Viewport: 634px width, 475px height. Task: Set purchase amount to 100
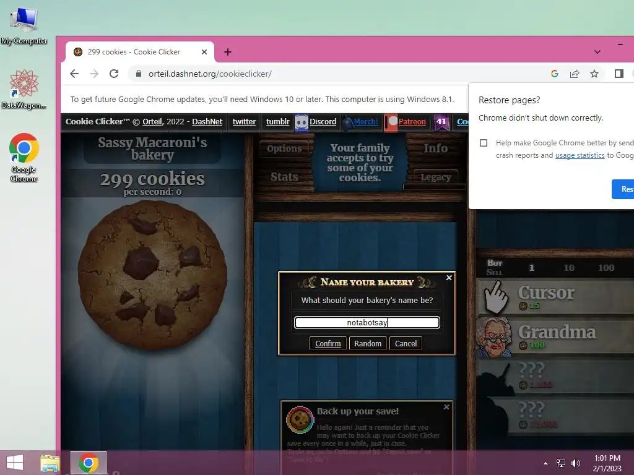click(606, 268)
